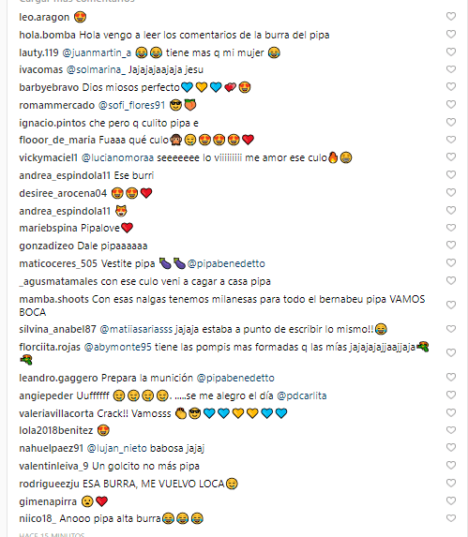The height and width of the screenshot is (537, 468).
Task: Like valeriavillacorta's comment with heart icon
Action: pyautogui.click(x=451, y=412)
